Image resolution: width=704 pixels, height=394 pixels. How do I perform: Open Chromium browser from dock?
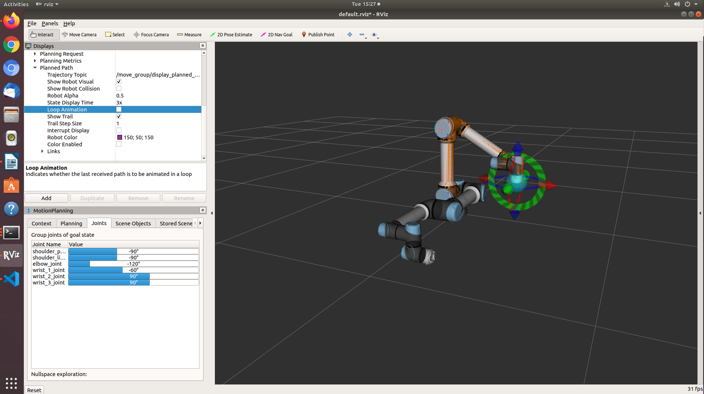11,68
